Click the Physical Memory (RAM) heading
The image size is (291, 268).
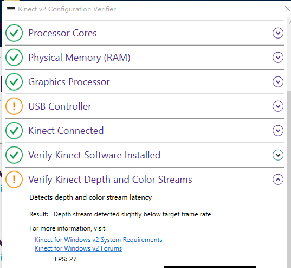[79, 58]
